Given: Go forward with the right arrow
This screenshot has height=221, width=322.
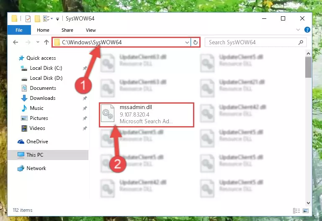Looking at the screenshot, I should (28, 42).
